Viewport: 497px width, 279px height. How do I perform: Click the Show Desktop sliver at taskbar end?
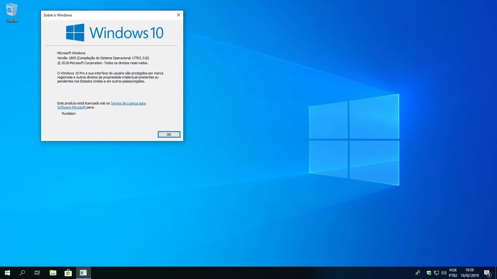(496, 273)
